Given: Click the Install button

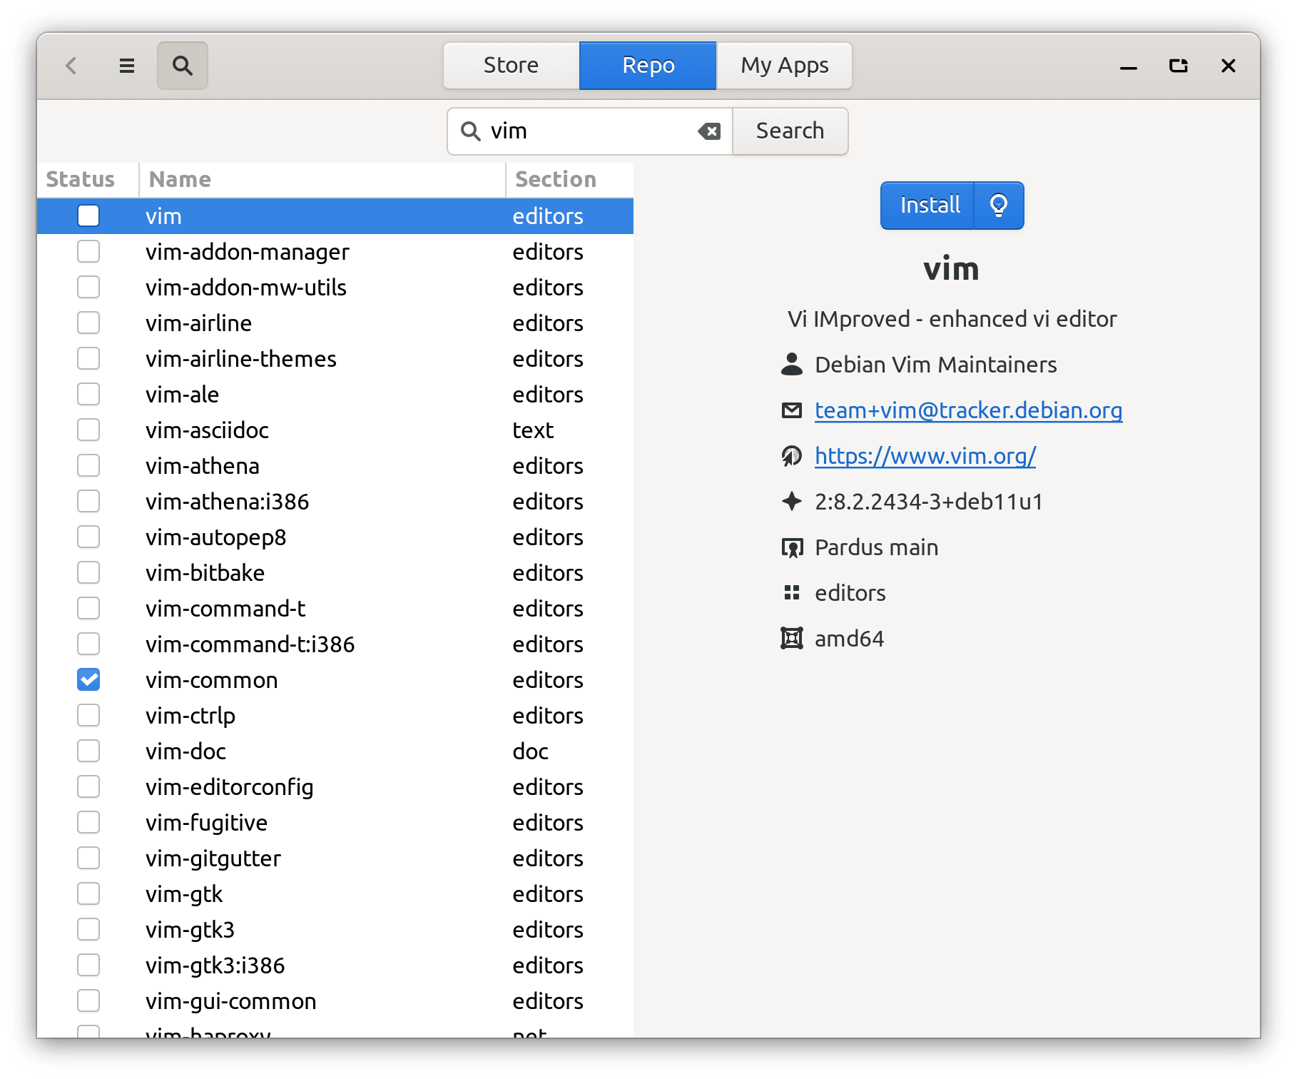Looking at the screenshot, I should 928,206.
